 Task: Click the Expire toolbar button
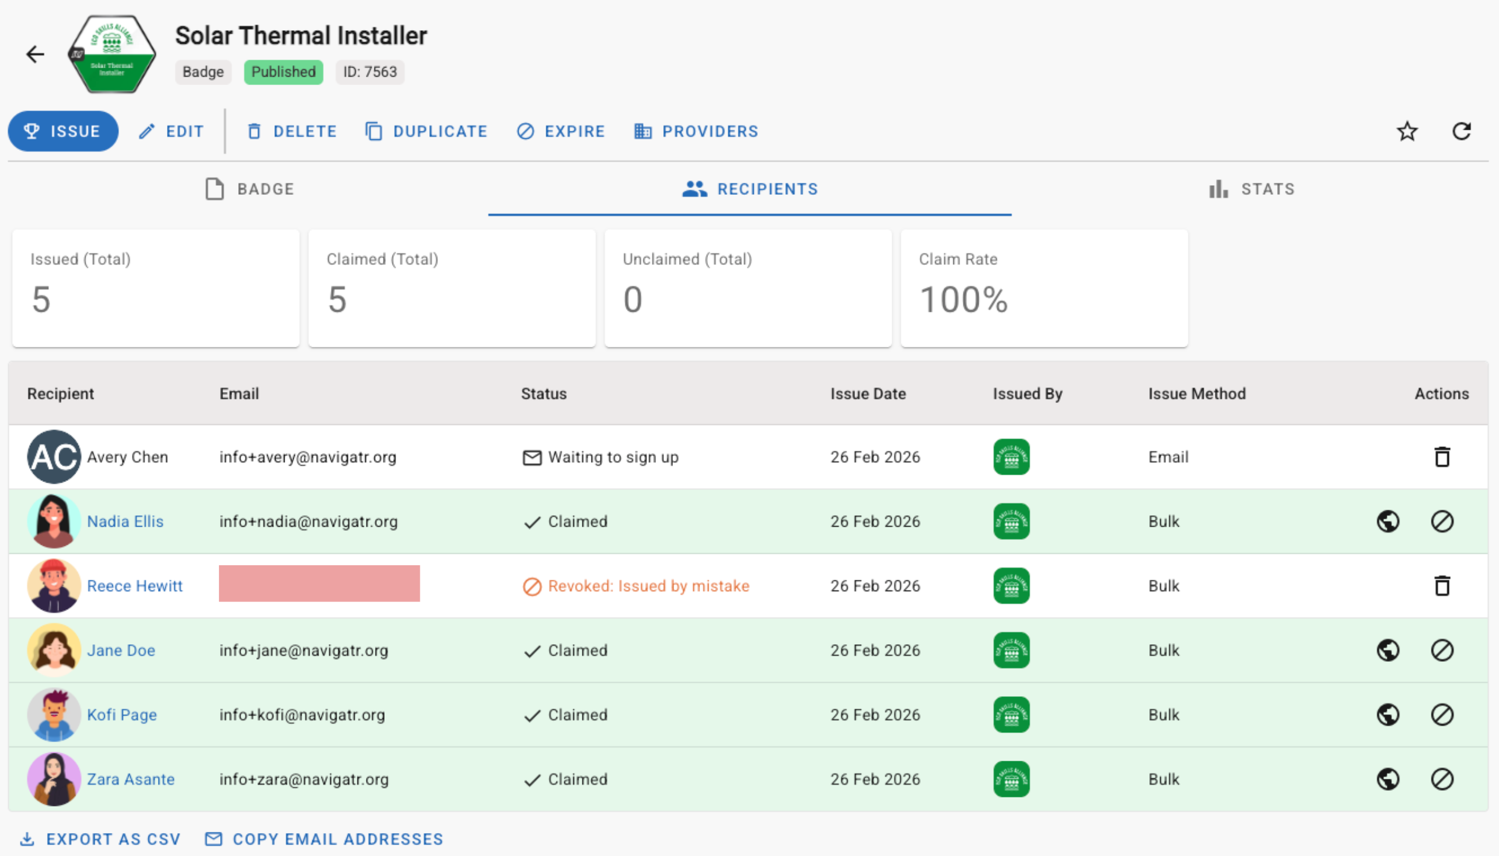[561, 132]
